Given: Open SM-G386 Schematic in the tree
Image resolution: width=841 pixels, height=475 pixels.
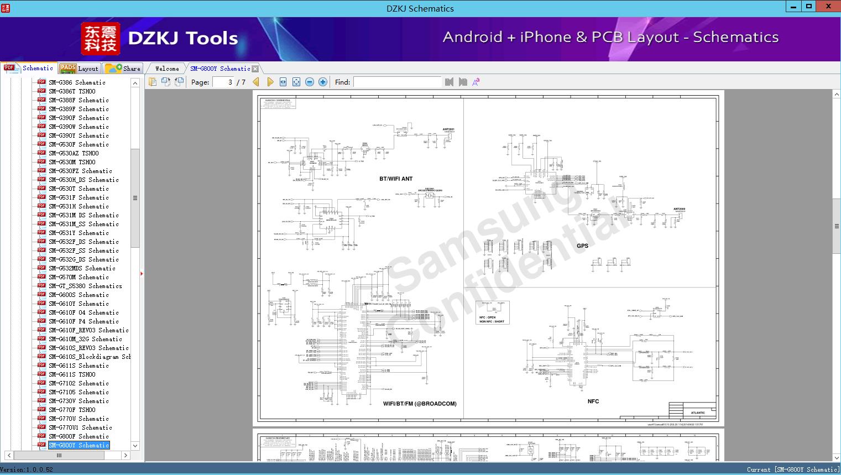Looking at the screenshot, I should [x=77, y=82].
